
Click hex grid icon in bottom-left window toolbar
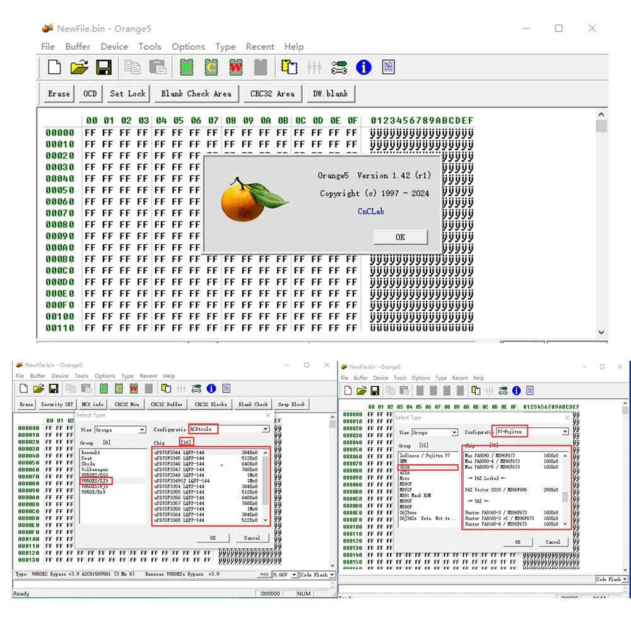coord(226,388)
